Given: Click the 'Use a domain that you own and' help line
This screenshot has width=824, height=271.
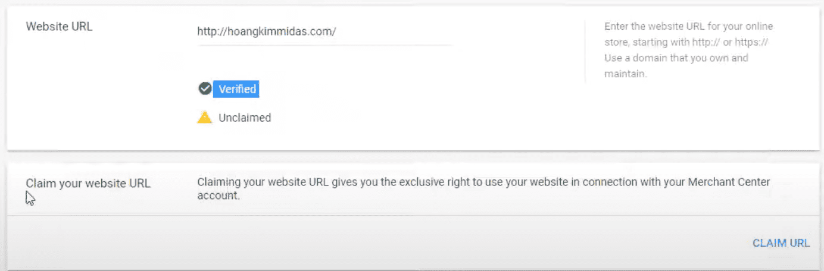Looking at the screenshot, I should 676,58.
